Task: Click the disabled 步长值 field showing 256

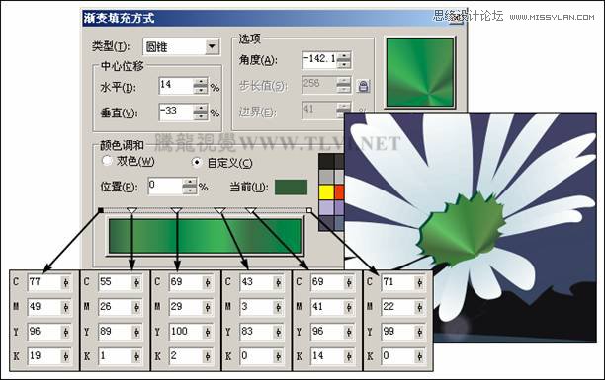Action: (319, 85)
